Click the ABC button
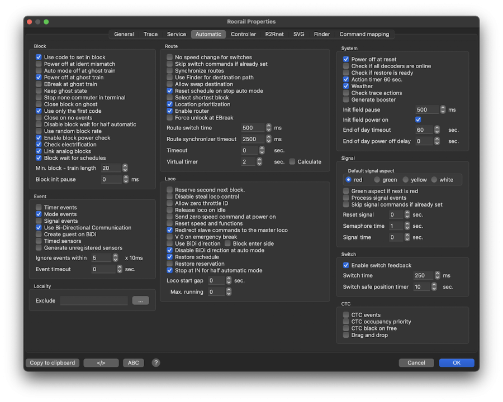Image resolution: width=503 pixels, height=402 pixels. [x=133, y=363]
